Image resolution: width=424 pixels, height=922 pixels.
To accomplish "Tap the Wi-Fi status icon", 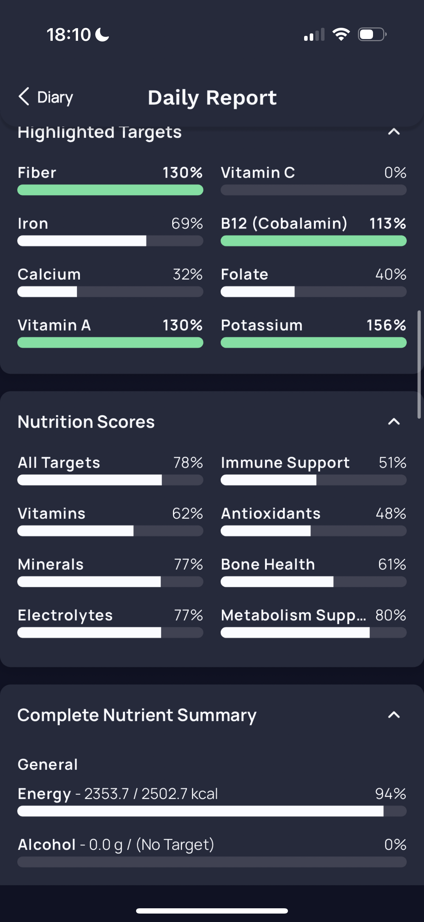I will click(341, 34).
